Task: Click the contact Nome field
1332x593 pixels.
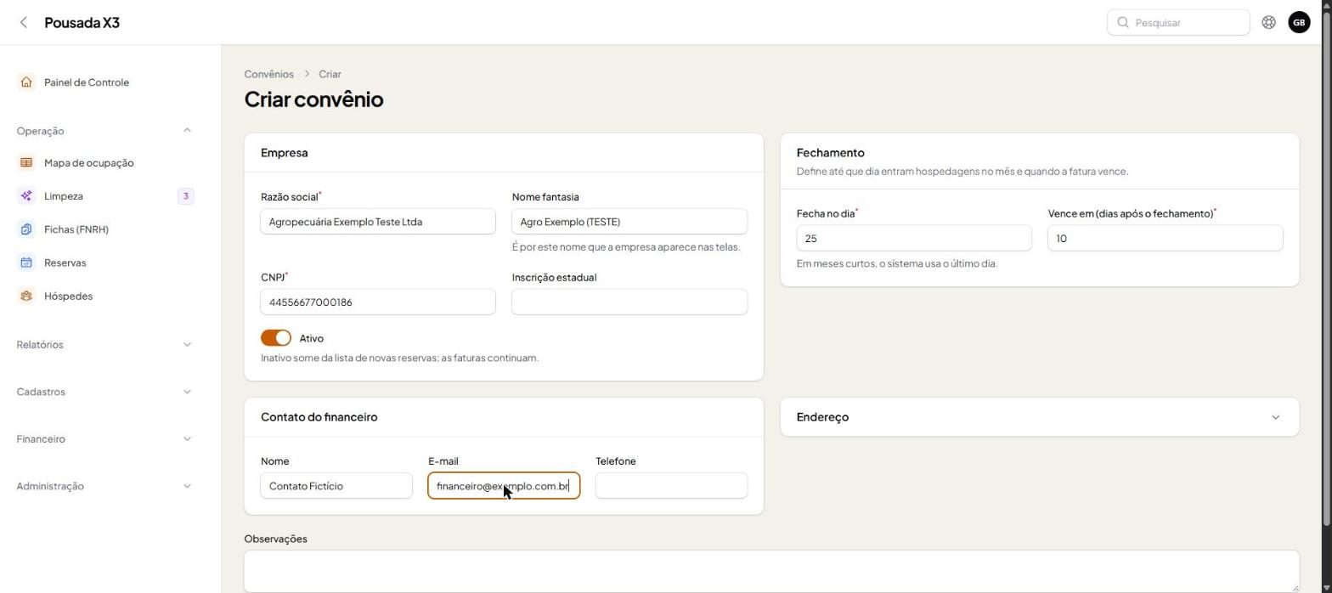Action: click(x=336, y=486)
